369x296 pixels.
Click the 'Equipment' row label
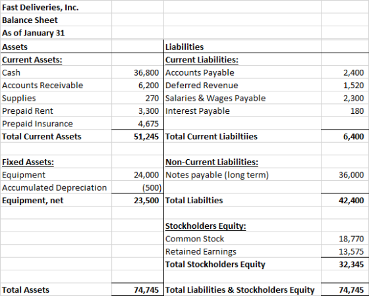point(24,175)
